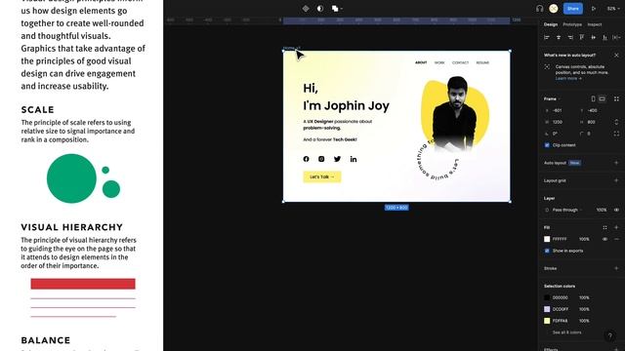Click the independent corners icon

(x=616, y=134)
